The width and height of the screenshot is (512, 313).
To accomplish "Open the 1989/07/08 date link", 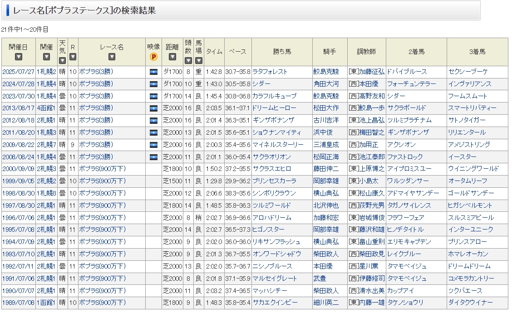I will [18, 303].
